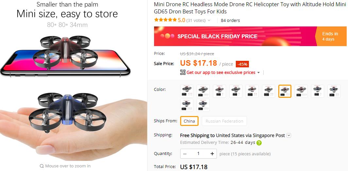The width and height of the screenshot is (348, 171).
Task: Click the magnifier icon near Mouse over to zoom
Action: click(42, 166)
